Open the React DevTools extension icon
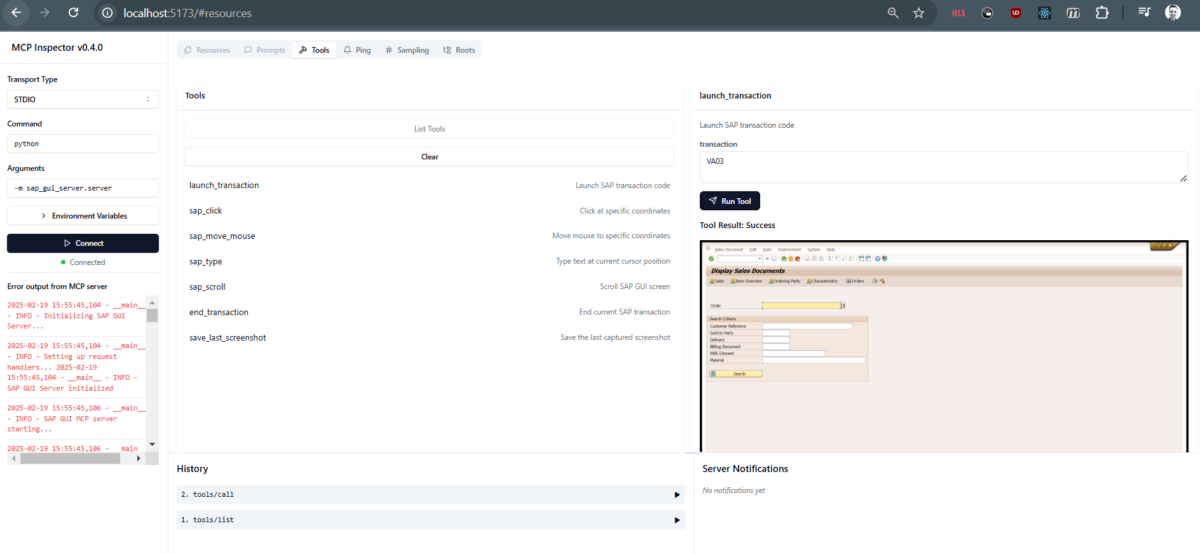The width and height of the screenshot is (1200, 554). coord(1044,13)
